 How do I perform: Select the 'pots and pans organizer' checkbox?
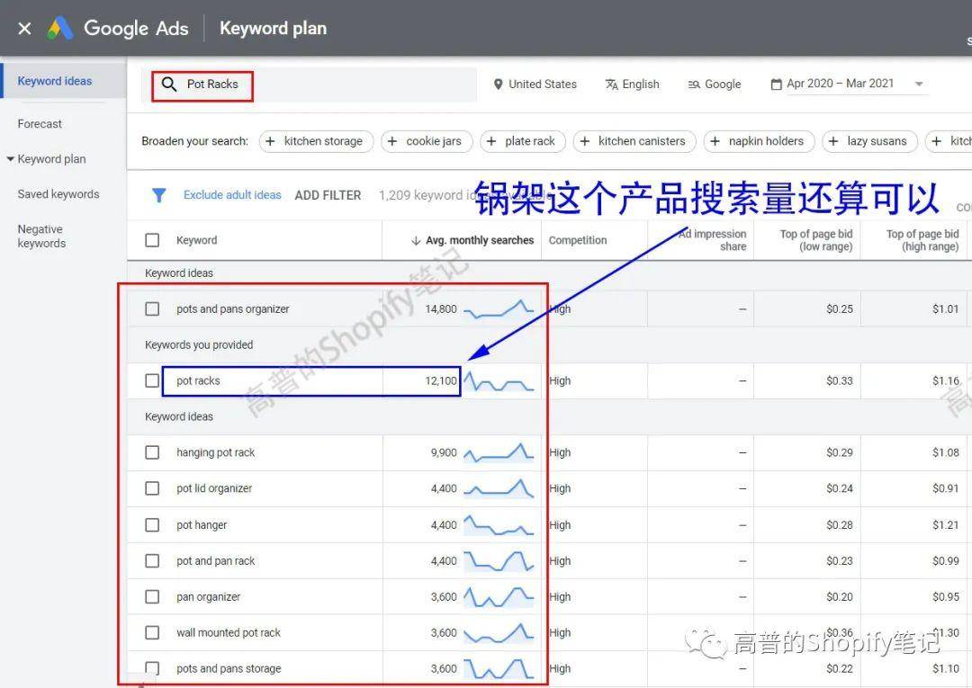click(152, 308)
